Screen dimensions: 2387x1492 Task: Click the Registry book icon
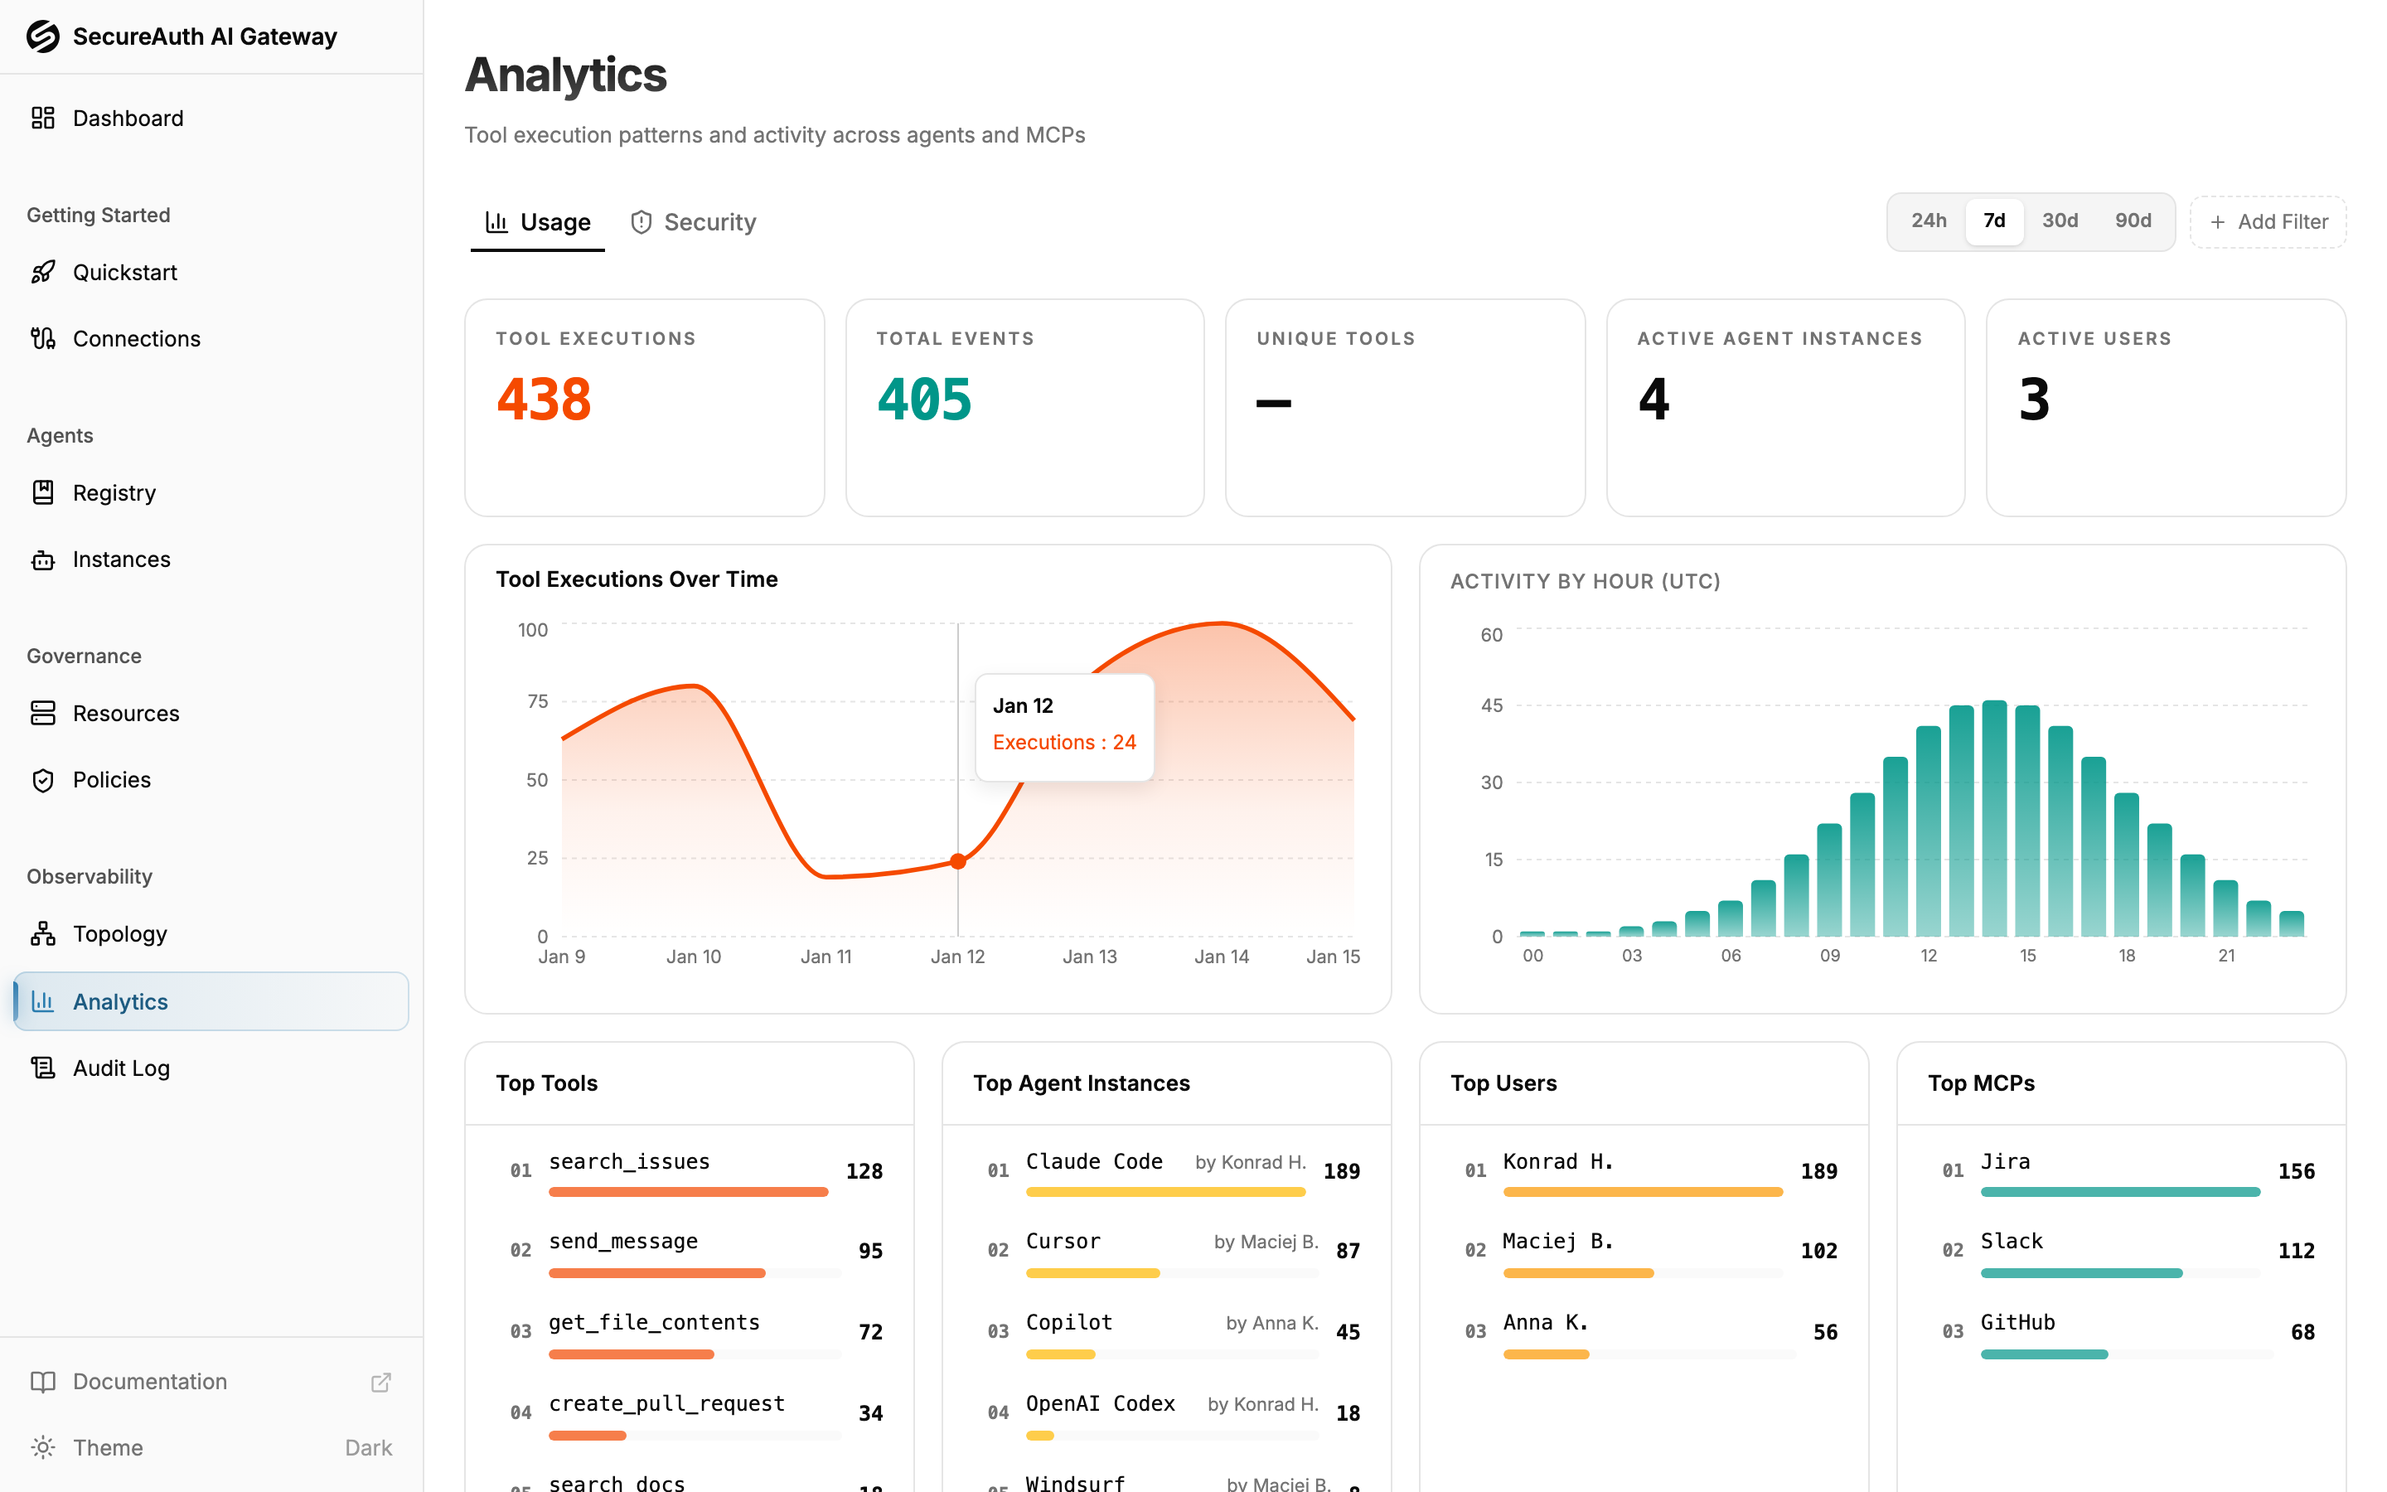(x=42, y=492)
